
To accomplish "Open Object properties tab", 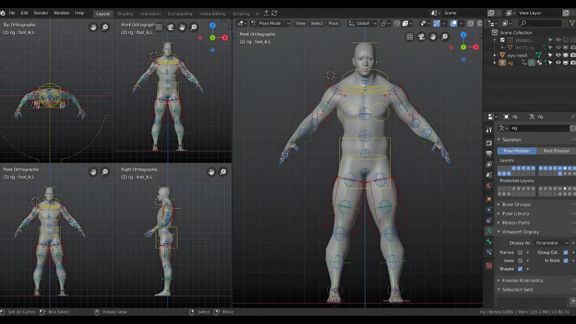I will click(x=489, y=199).
